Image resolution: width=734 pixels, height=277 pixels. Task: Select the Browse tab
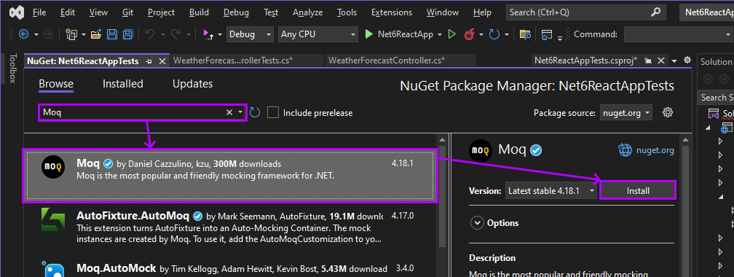(56, 84)
